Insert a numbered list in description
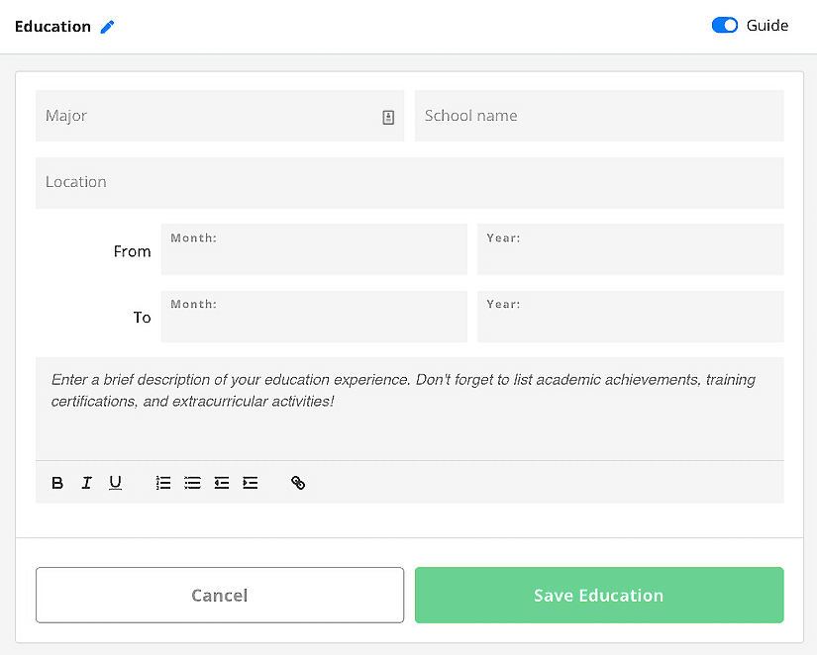 click(x=163, y=483)
